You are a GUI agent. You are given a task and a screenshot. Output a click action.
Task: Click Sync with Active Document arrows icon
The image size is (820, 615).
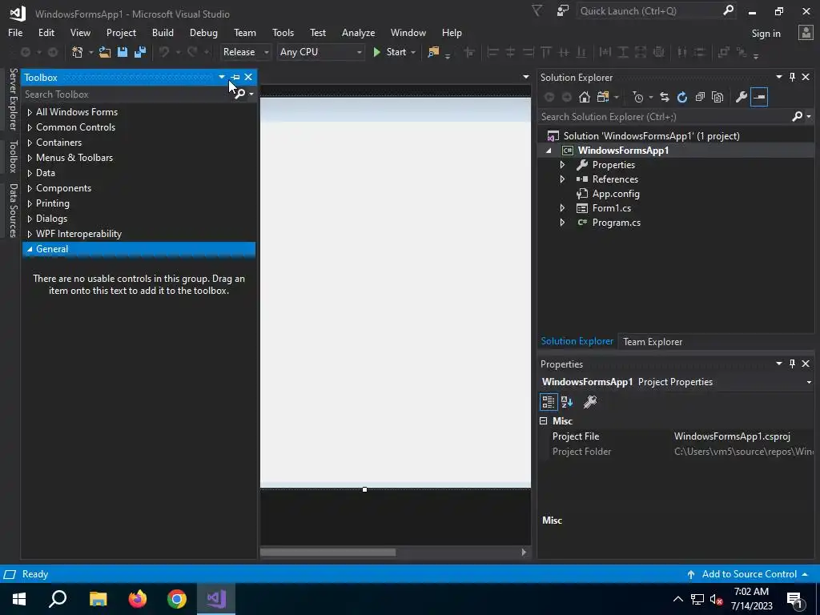click(x=664, y=97)
